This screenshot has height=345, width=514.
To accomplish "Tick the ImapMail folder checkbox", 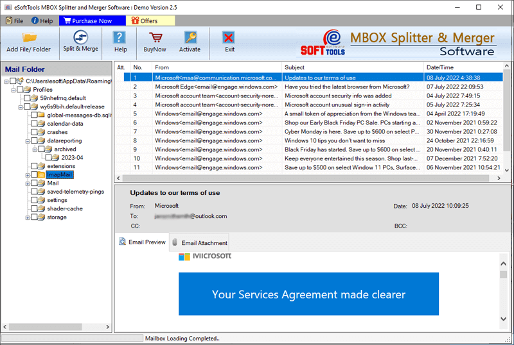I will pos(34,175).
